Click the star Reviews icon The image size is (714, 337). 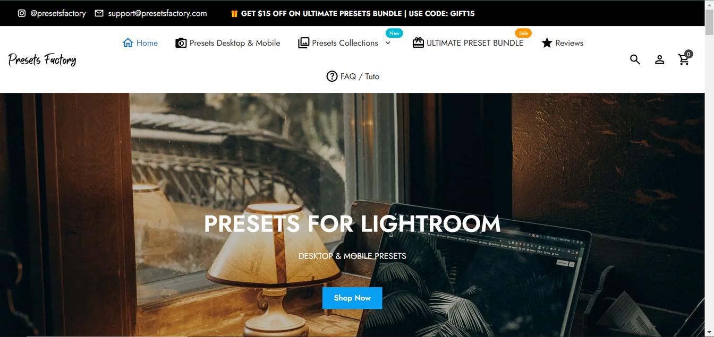(x=547, y=43)
